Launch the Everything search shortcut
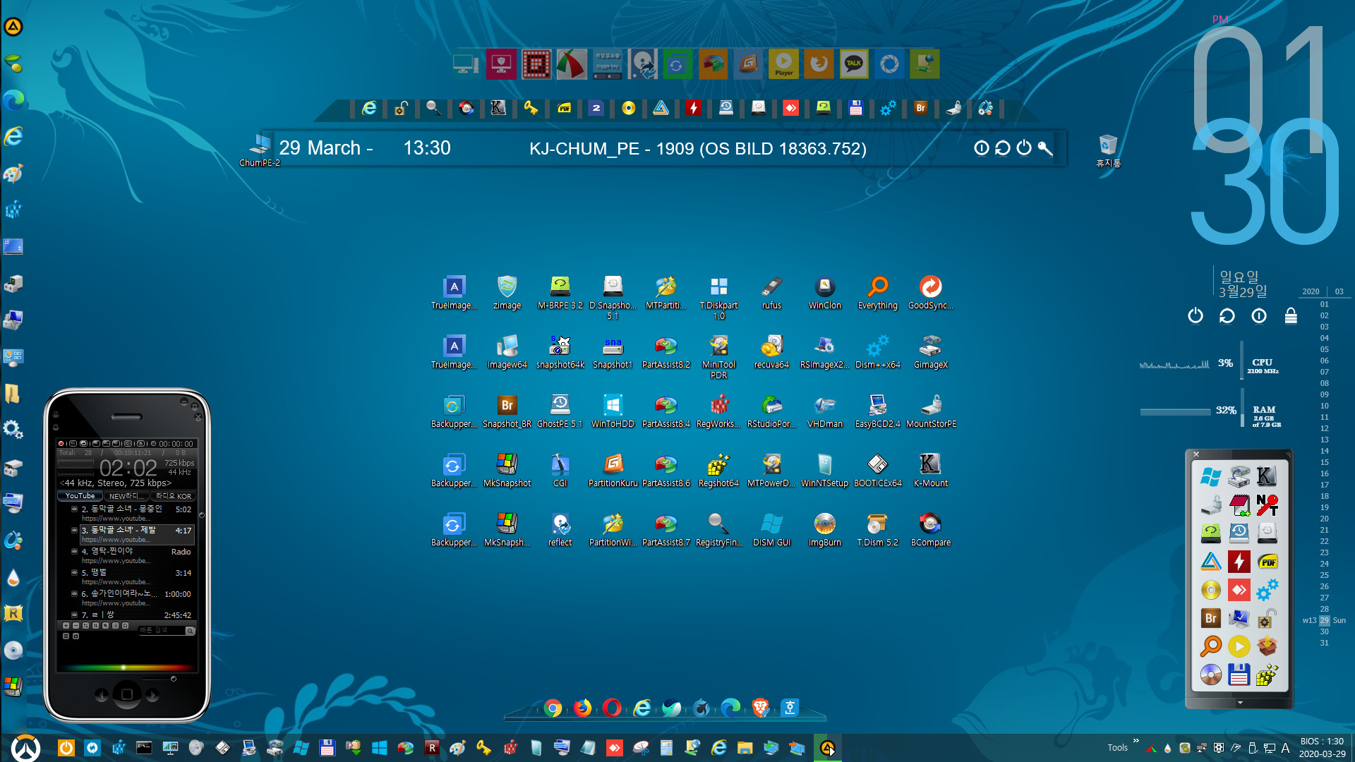 (x=877, y=293)
